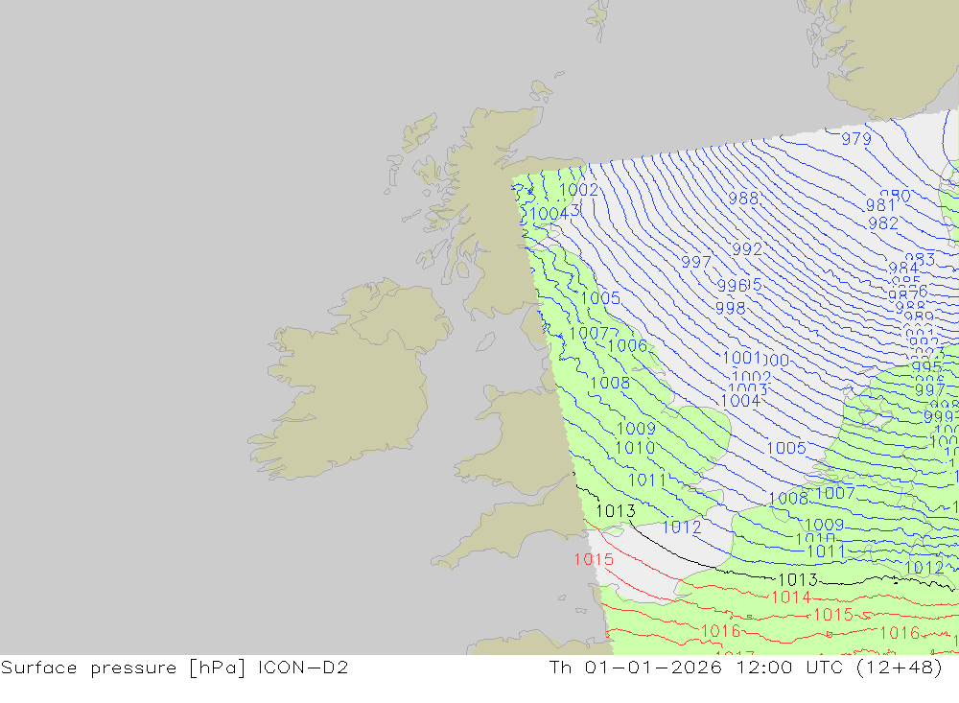Viewport: 959px width, 703px height.
Task: Click the "Th 01-01-2026 12:00 UTC (12+48)" timestamp
Action: (745, 668)
